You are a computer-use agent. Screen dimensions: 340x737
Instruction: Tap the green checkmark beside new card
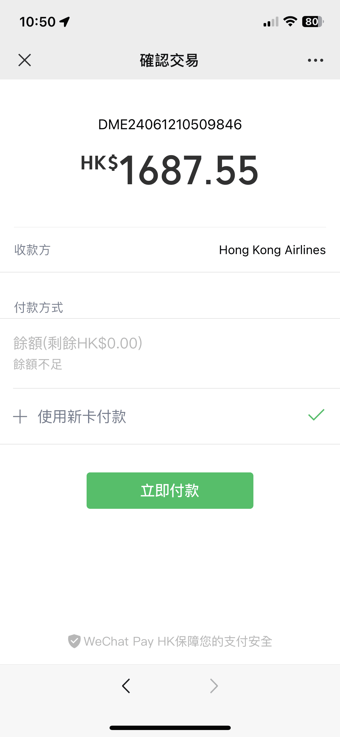(316, 415)
